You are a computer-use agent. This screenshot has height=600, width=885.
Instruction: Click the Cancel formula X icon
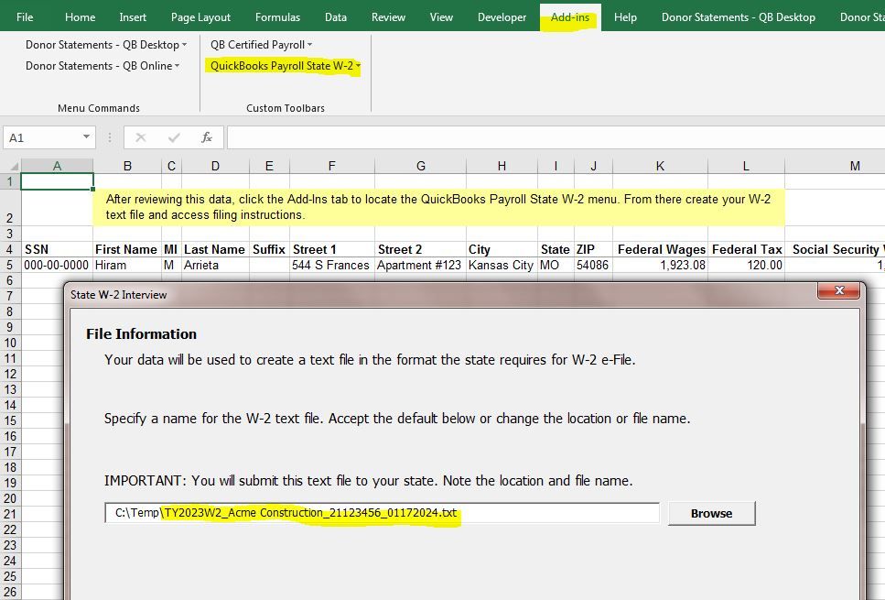141,137
